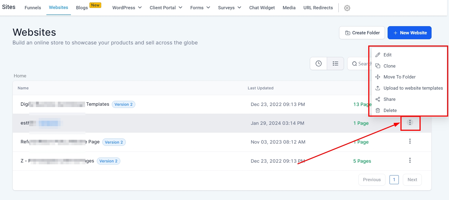The image size is (449, 200).
Task: Open the Blogs tab
Action: [82, 8]
